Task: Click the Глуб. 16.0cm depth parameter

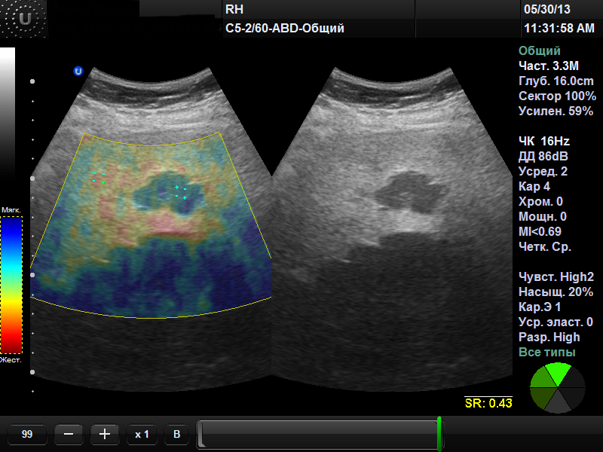Action: click(x=556, y=81)
